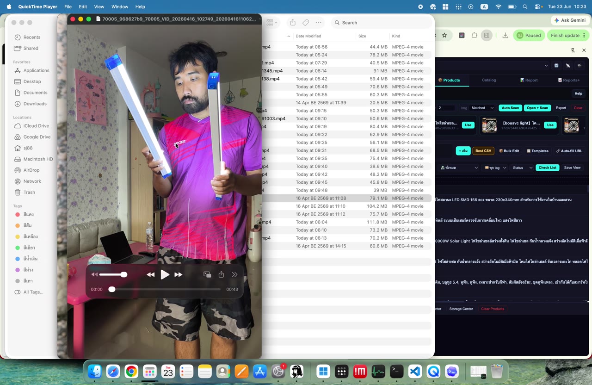Click the Finish update button in Chrome
The width and height of the screenshot is (592, 385).
click(x=568, y=35)
